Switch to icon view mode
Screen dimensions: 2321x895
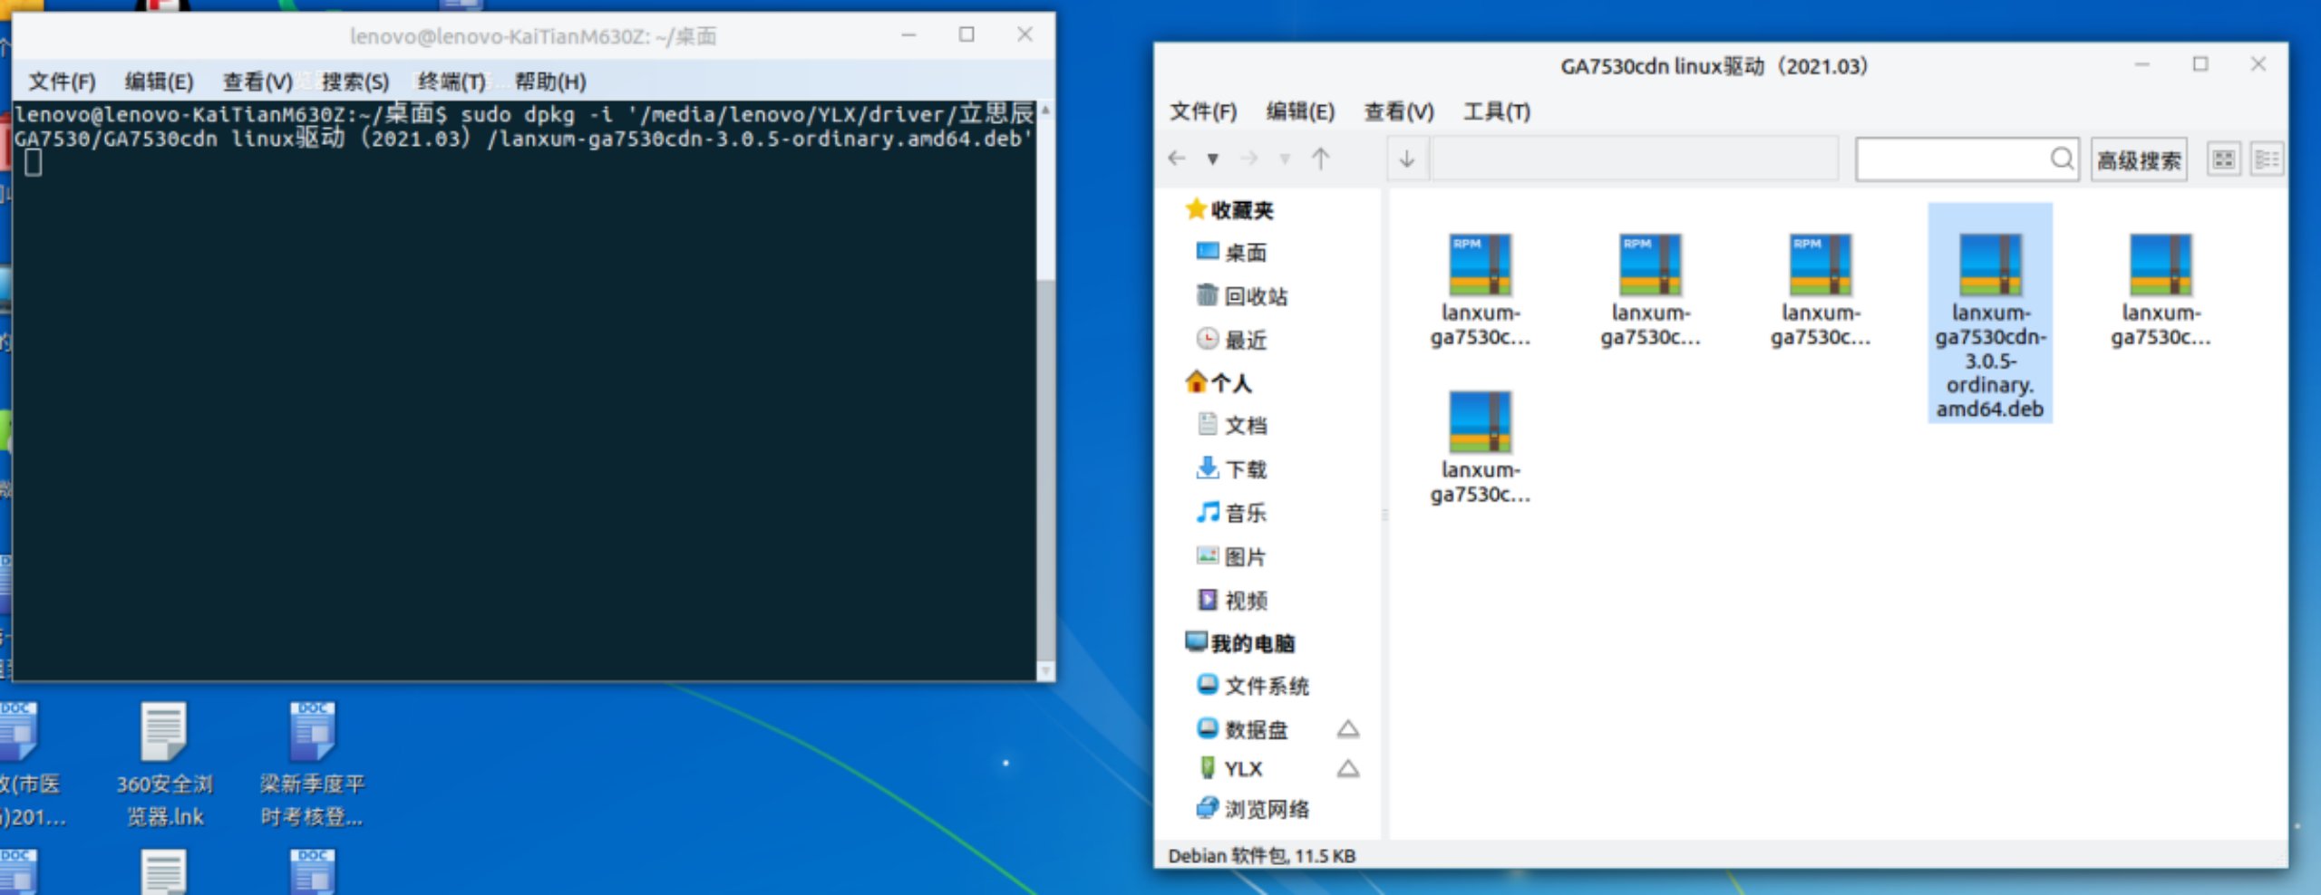(x=2224, y=159)
